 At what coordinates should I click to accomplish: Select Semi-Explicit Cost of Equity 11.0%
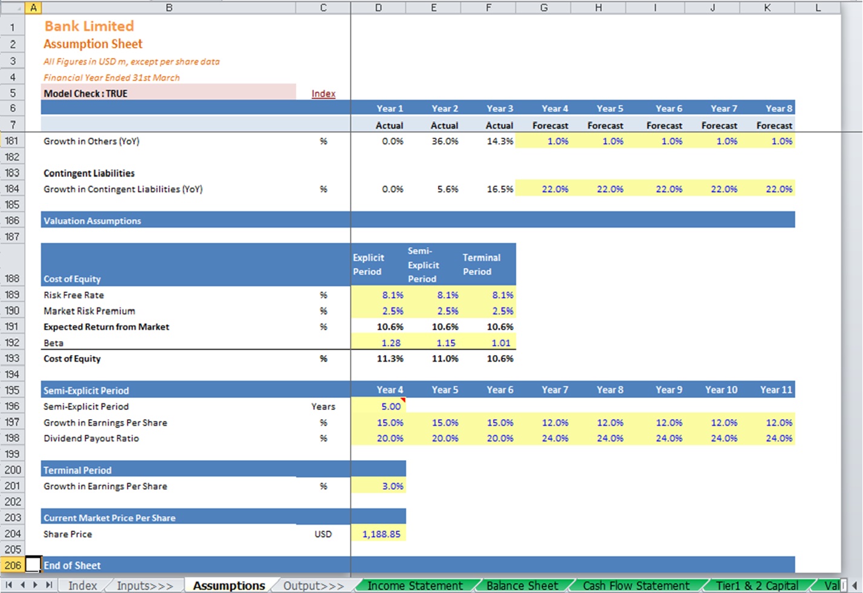[x=433, y=358]
